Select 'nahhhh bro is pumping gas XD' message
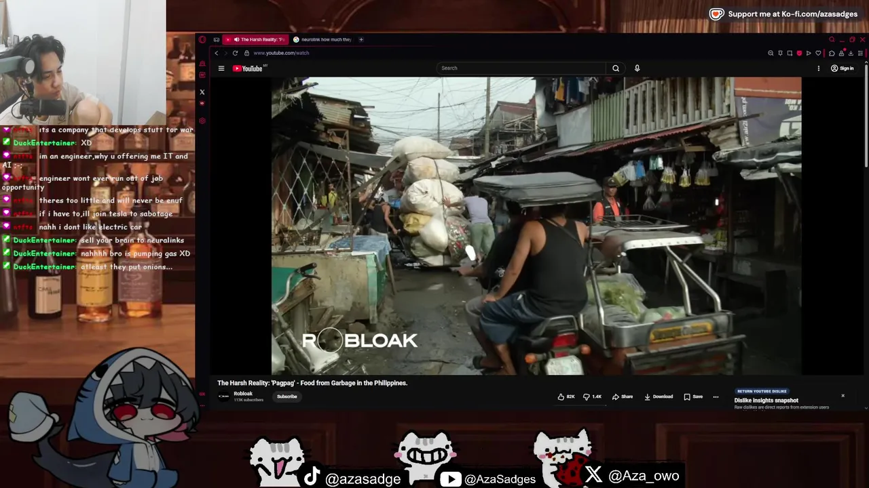The height and width of the screenshot is (488, 869). point(135,253)
